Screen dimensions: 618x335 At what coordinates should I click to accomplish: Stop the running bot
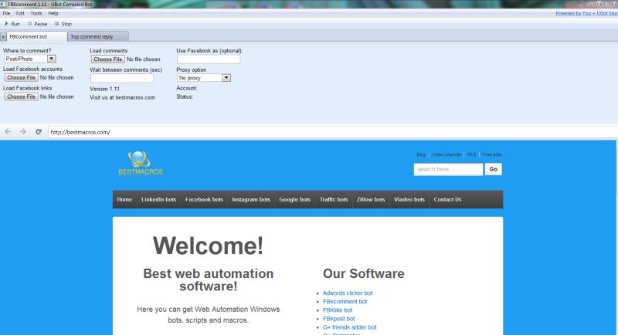tap(63, 24)
